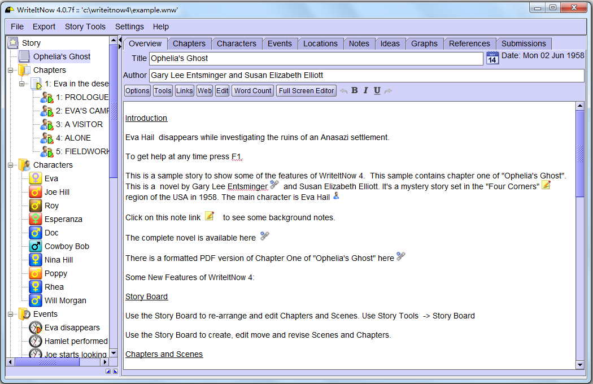The width and height of the screenshot is (593, 384).
Task: Open the Full Screen Editor
Action: (306, 91)
